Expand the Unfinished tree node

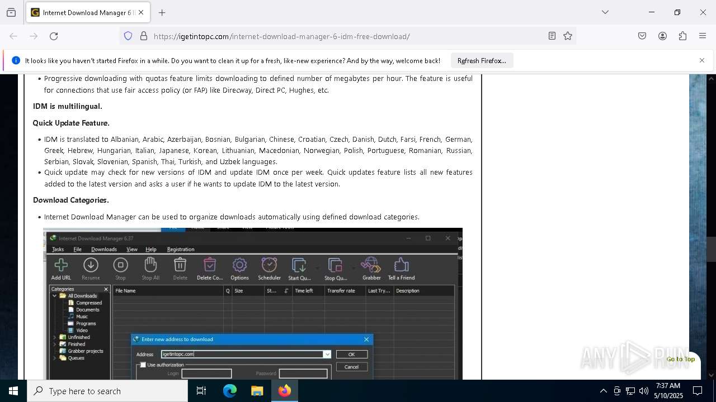(54, 337)
